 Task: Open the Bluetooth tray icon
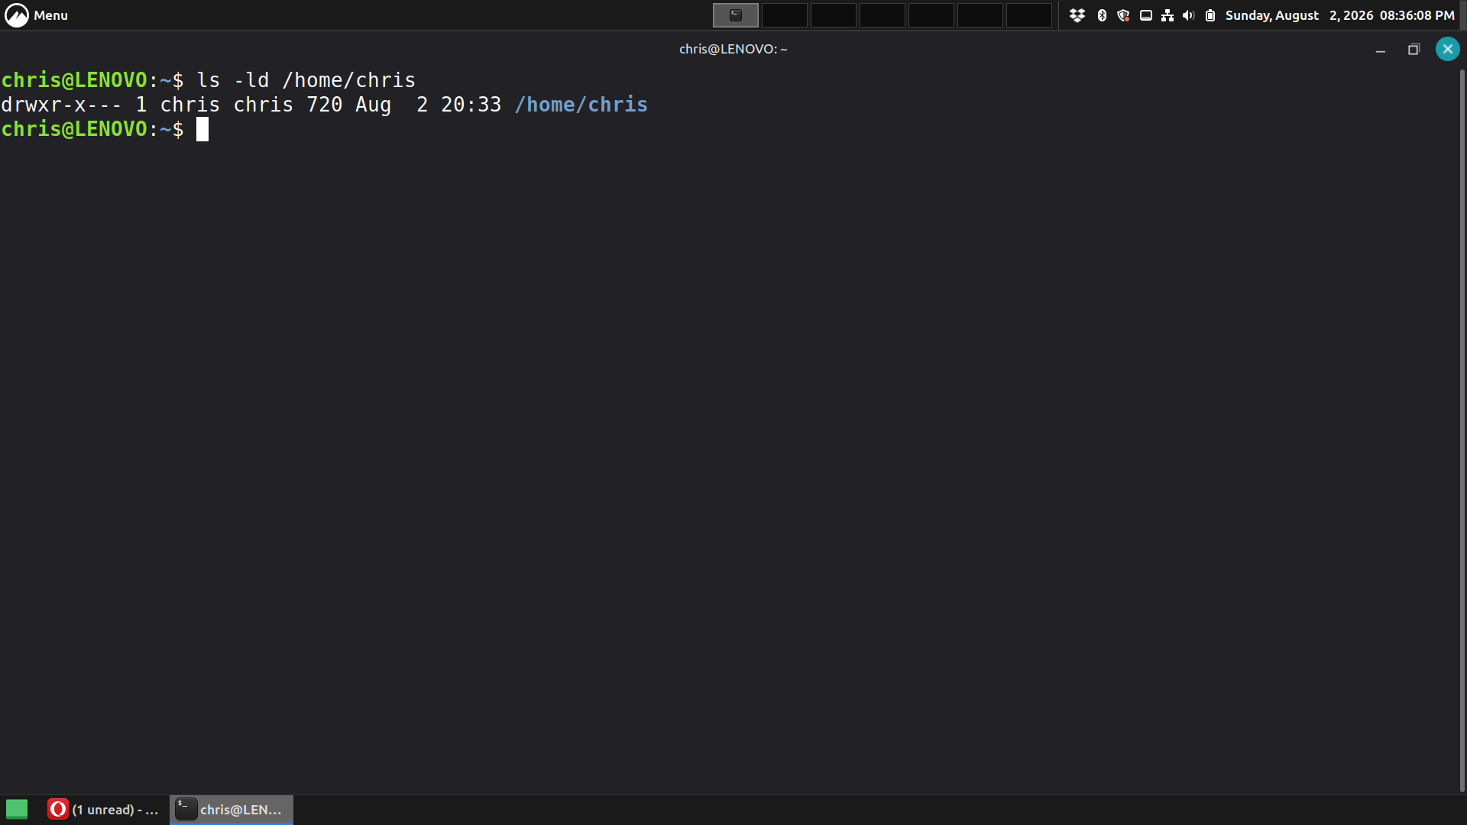[x=1102, y=15]
